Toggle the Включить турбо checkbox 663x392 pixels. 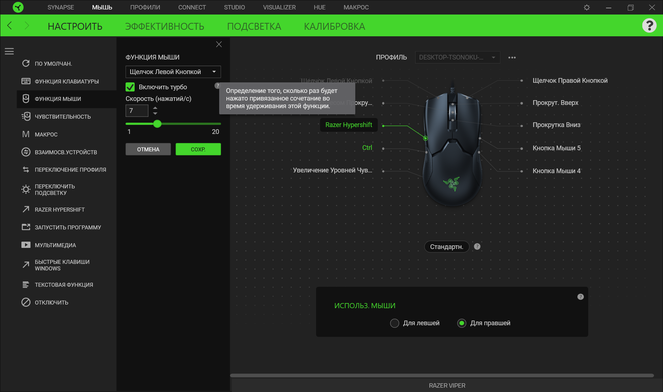click(x=130, y=87)
